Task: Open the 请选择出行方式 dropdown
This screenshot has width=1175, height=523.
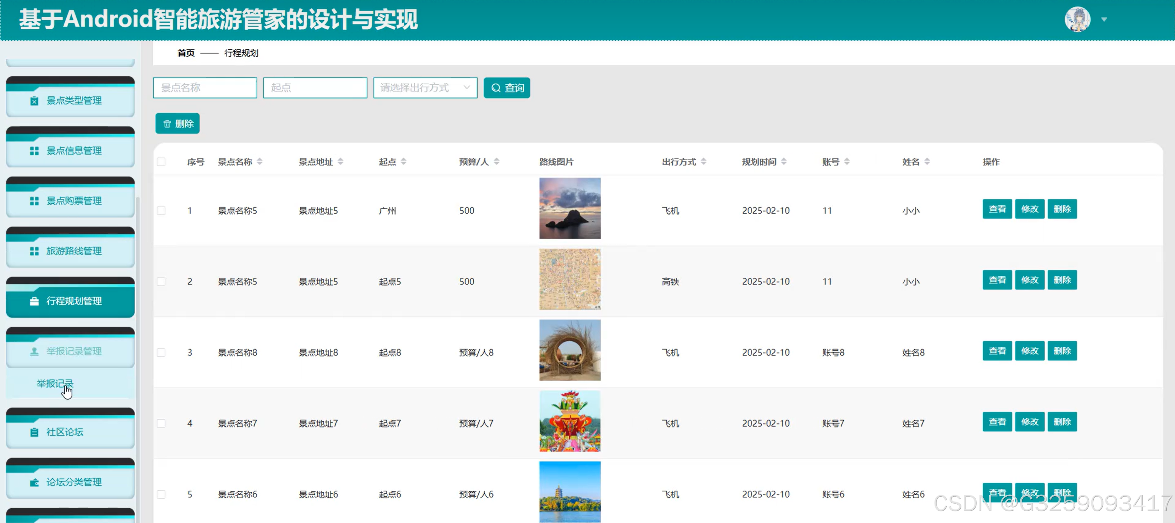Action: (425, 87)
